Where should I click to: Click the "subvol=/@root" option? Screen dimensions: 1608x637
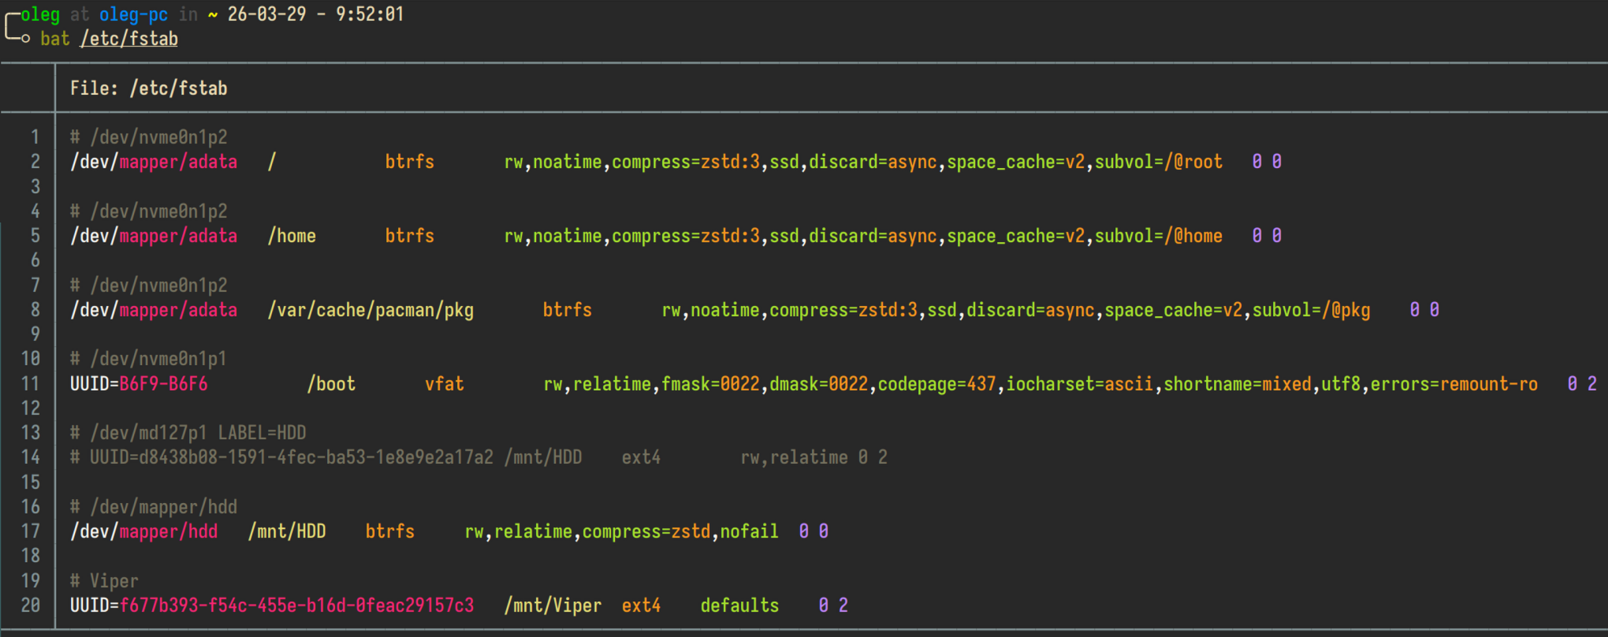pos(1159,162)
